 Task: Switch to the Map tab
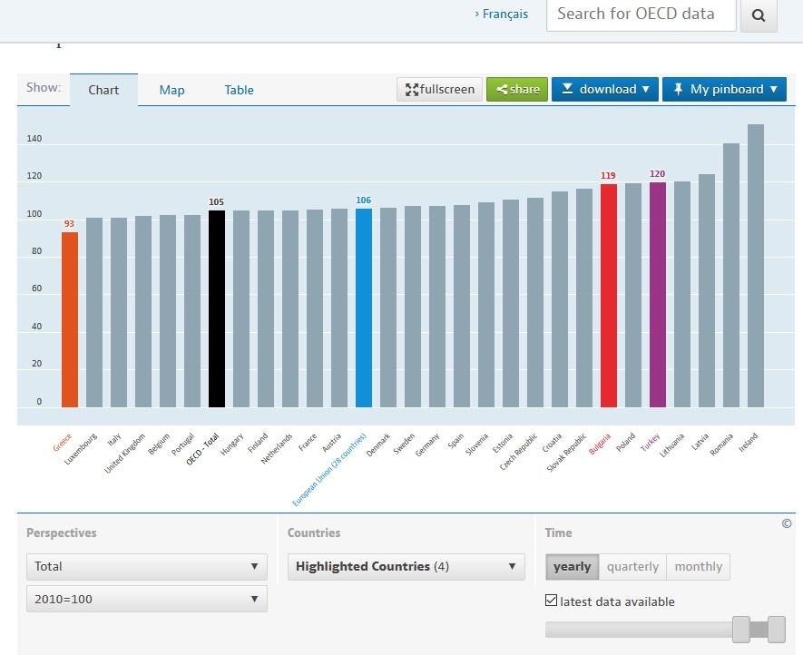[171, 90]
